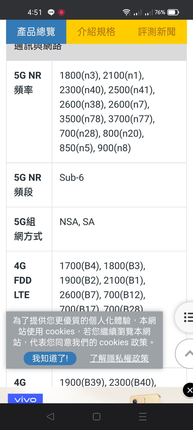Tap the vivo logo in the ad
Viewport: 193px width, 430px height.
(25, 399)
